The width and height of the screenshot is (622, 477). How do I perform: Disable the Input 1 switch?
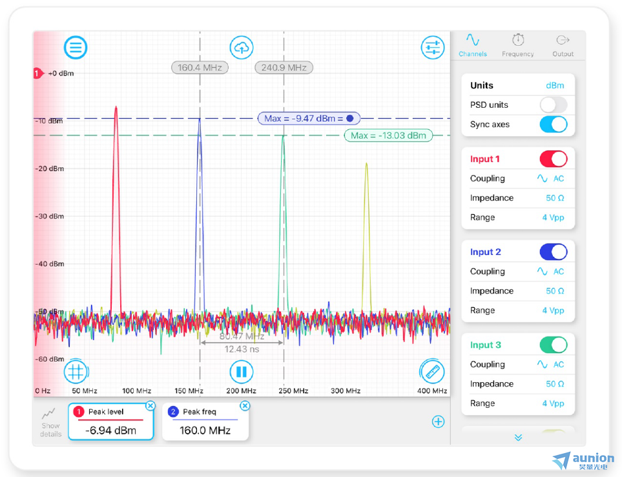pos(554,159)
